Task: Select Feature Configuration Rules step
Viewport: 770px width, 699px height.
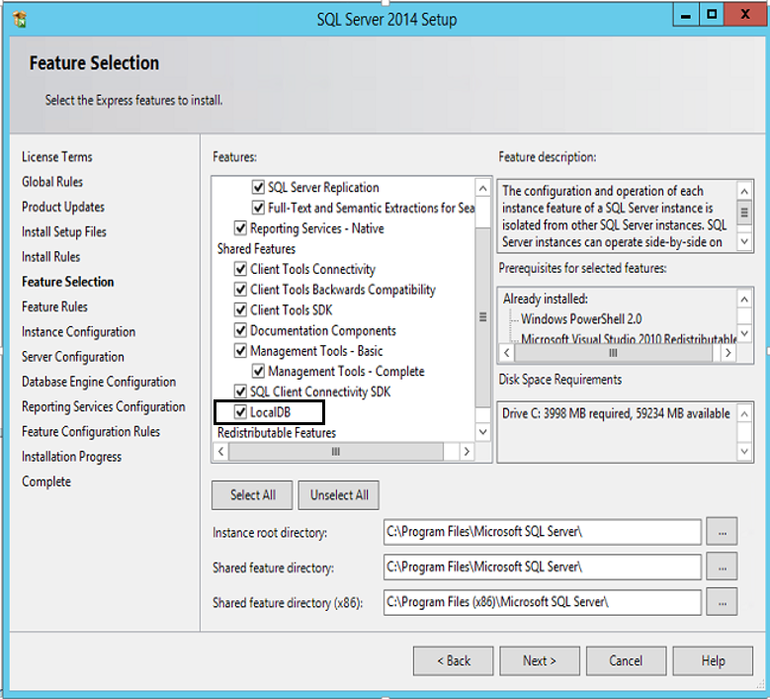Action: (91, 432)
